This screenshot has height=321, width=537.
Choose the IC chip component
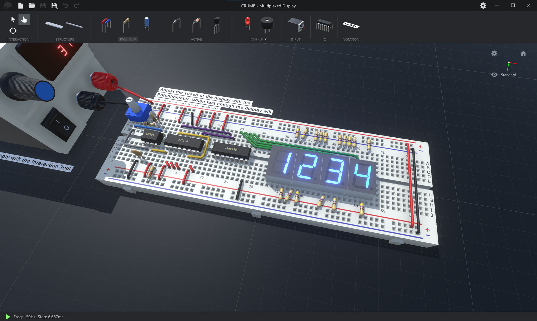click(x=324, y=26)
